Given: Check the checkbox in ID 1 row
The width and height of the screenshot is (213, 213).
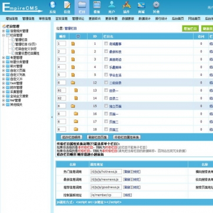Looking at the screenshot, I should click(x=106, y=44).
